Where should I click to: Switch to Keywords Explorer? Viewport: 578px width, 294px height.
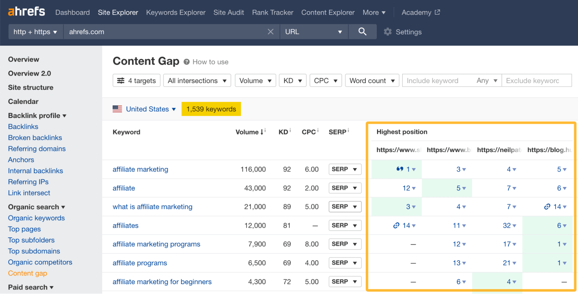click(176, 12)
